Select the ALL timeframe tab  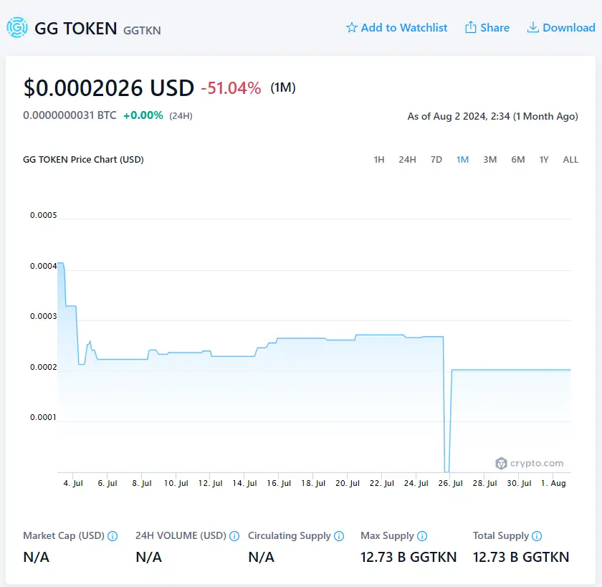pyautogui.click(x=570, y=160)
